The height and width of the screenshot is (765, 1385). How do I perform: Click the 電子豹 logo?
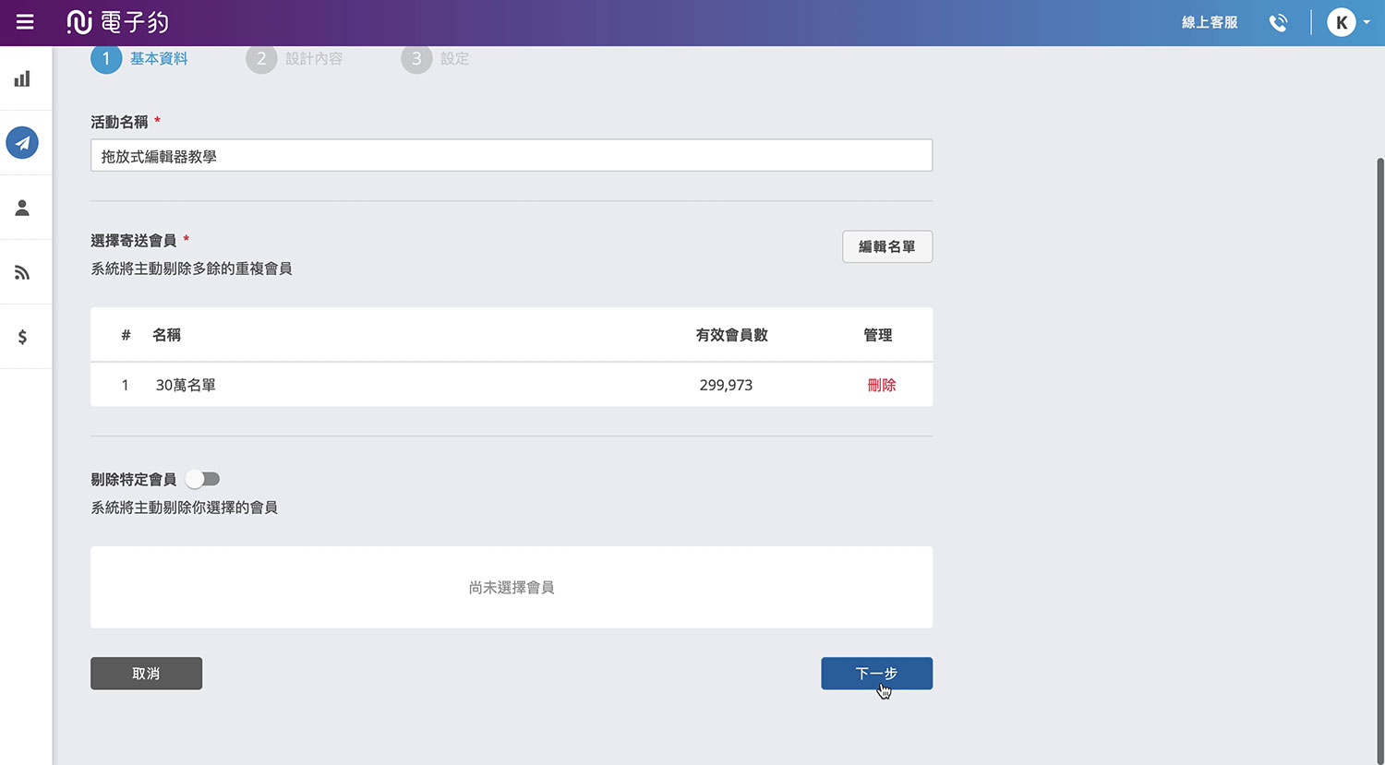point(117,22)
